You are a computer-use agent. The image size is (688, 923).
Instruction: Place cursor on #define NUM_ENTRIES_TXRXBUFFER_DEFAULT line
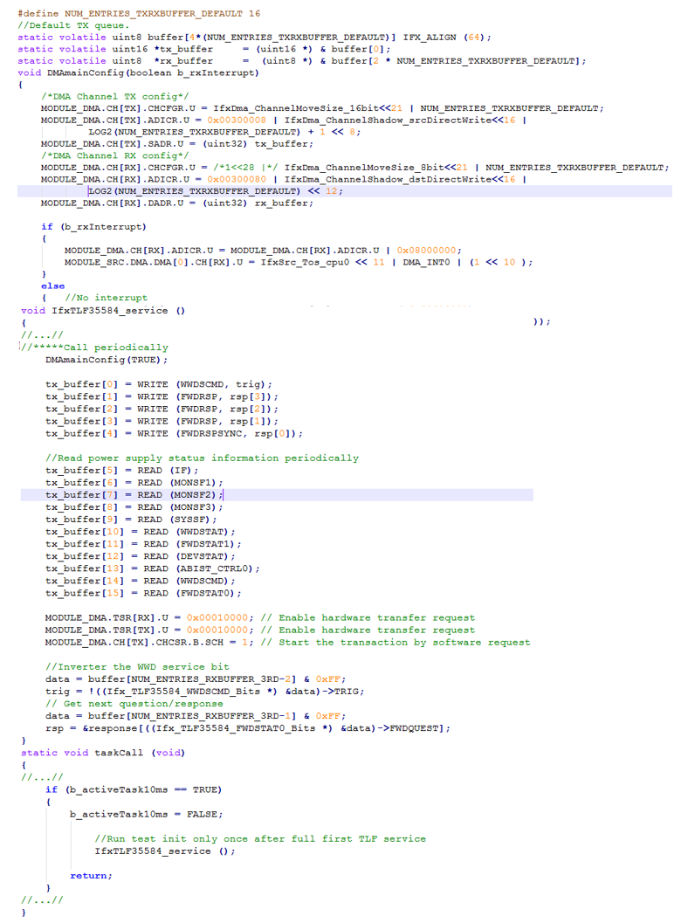pos(138,14)
